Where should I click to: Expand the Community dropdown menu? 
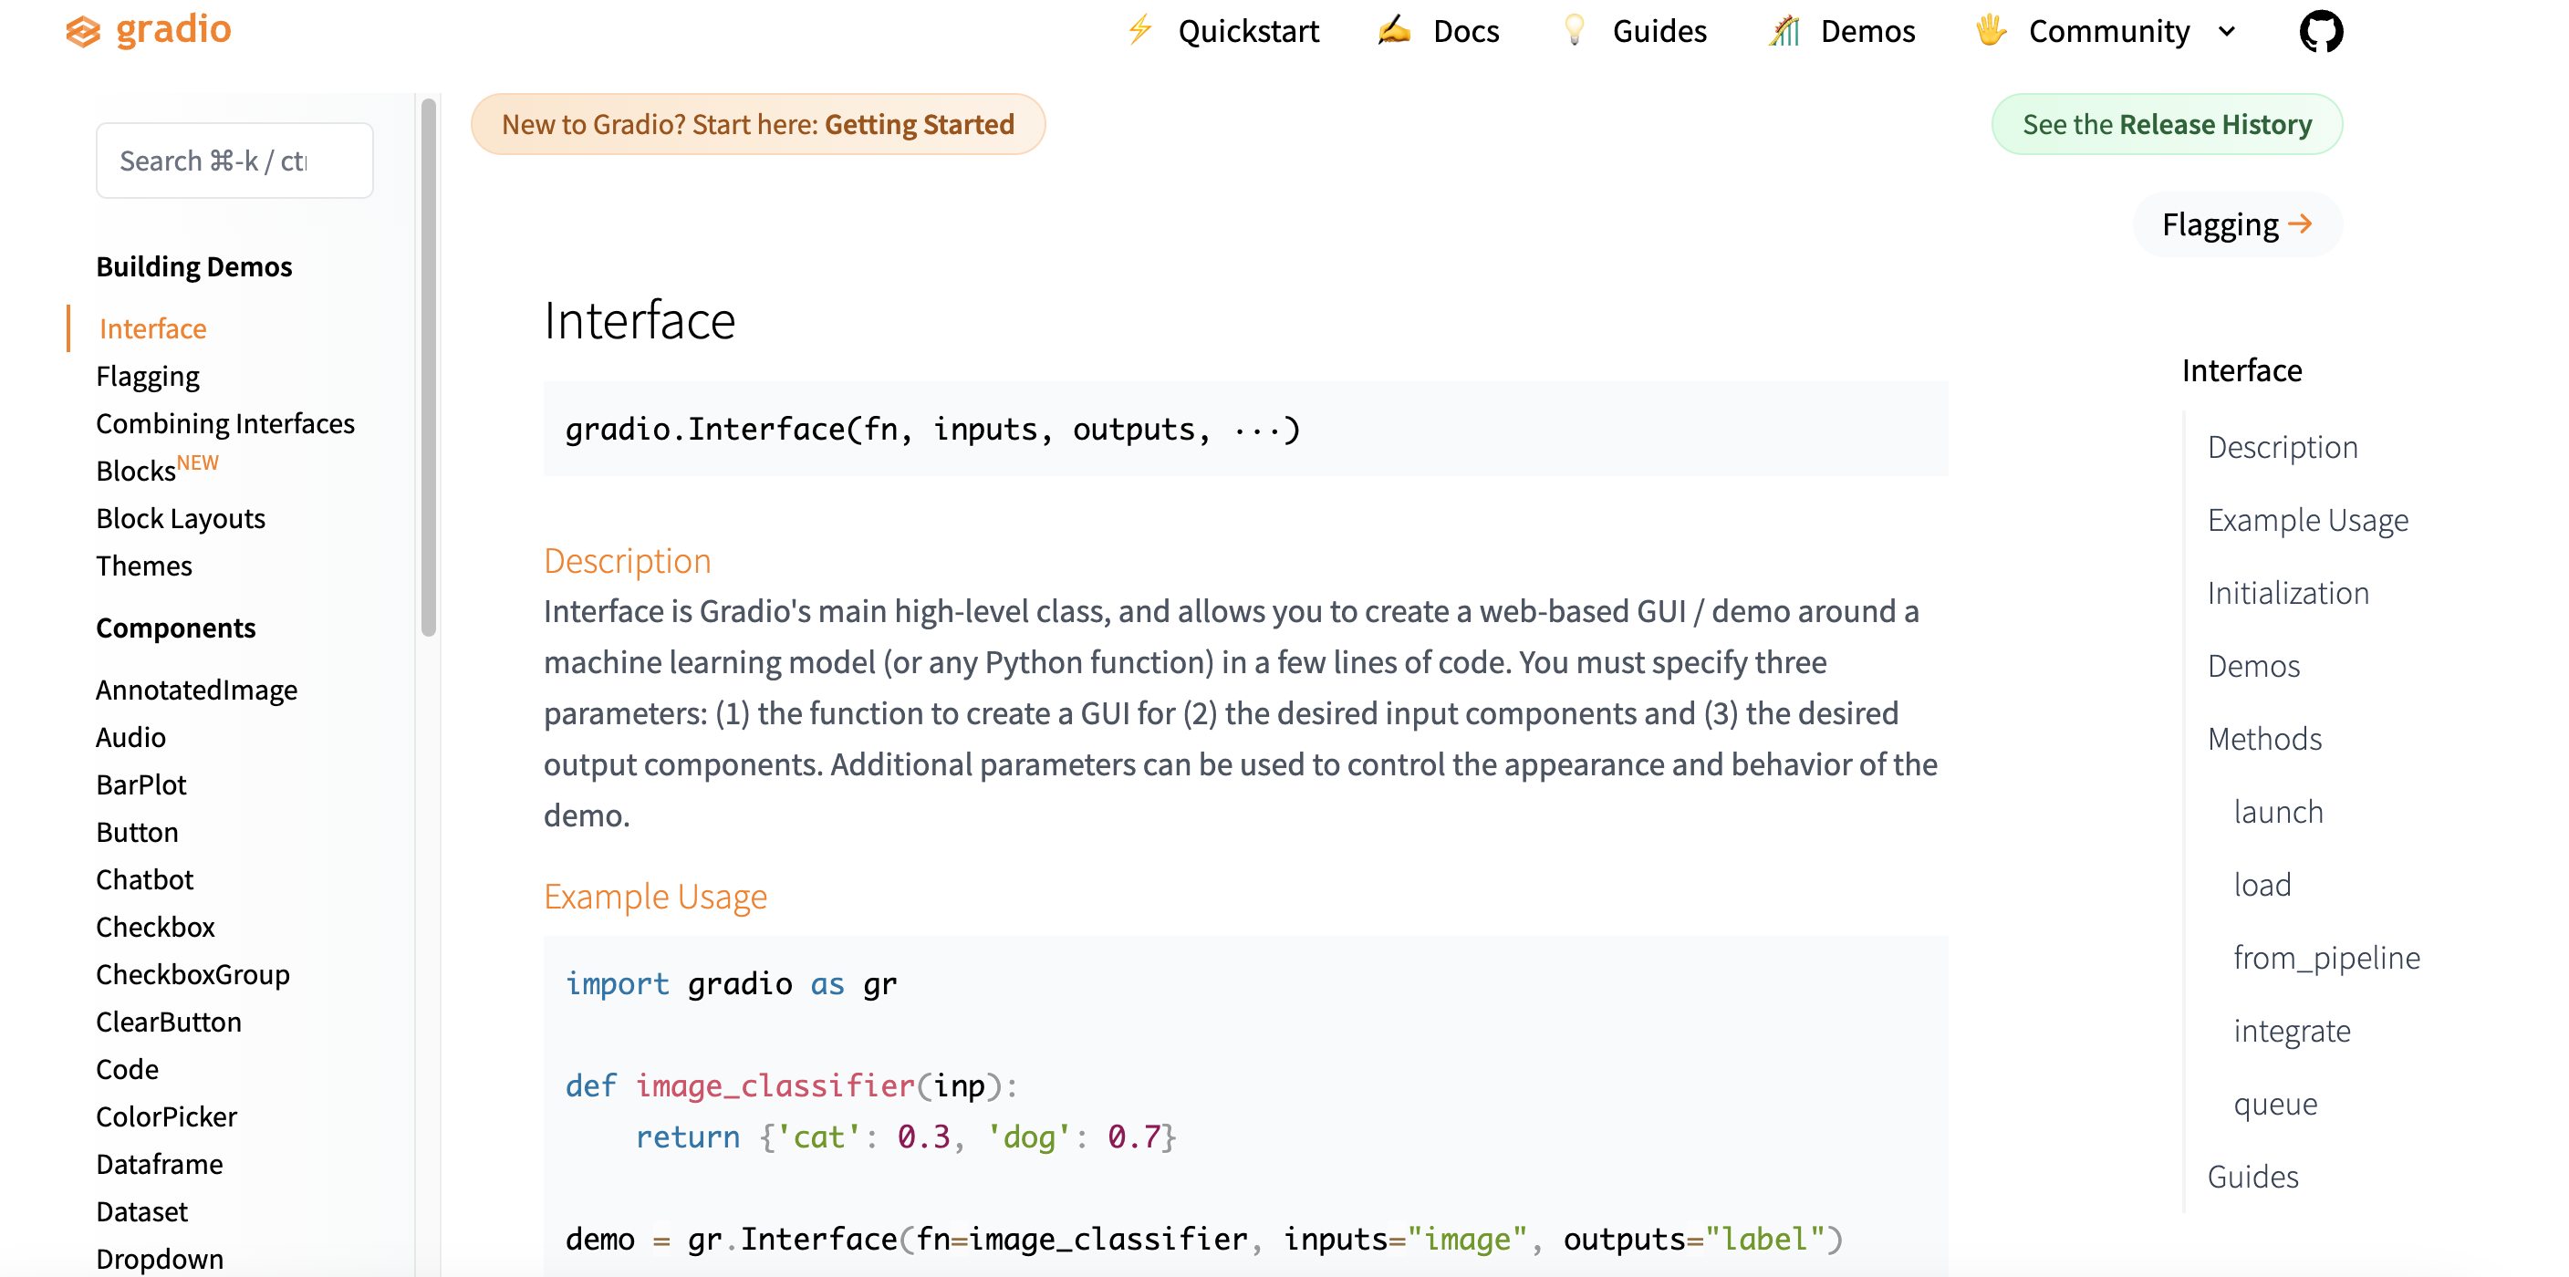[2226, 31]
